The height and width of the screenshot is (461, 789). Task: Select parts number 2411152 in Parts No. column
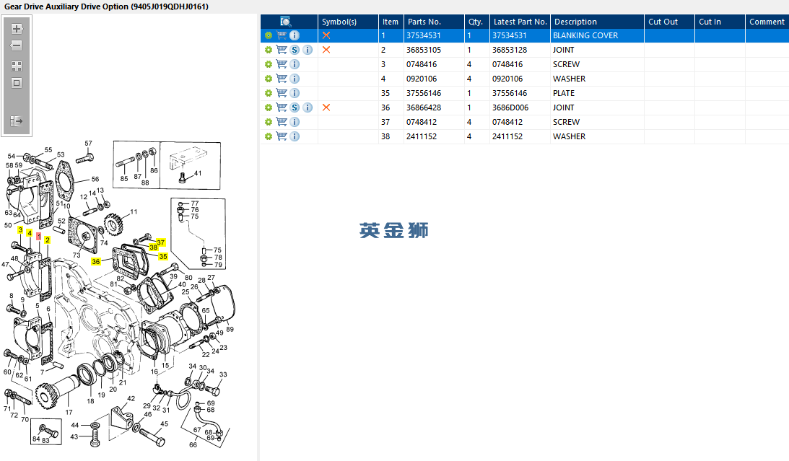pos(422,137)
